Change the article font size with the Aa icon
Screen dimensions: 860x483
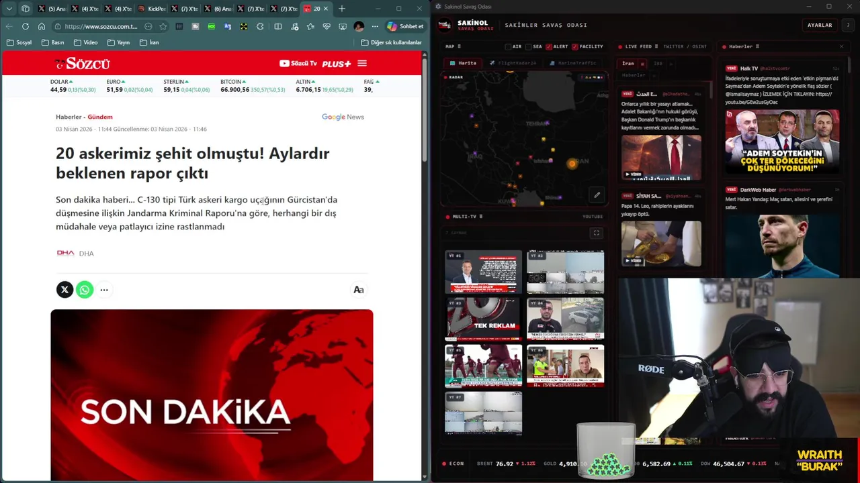[359, 290]
